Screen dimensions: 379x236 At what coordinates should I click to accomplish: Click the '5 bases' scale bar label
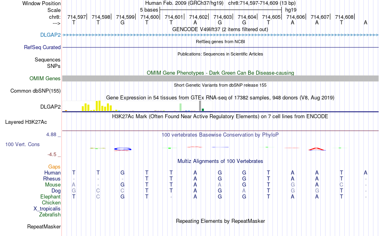(149, 10)
